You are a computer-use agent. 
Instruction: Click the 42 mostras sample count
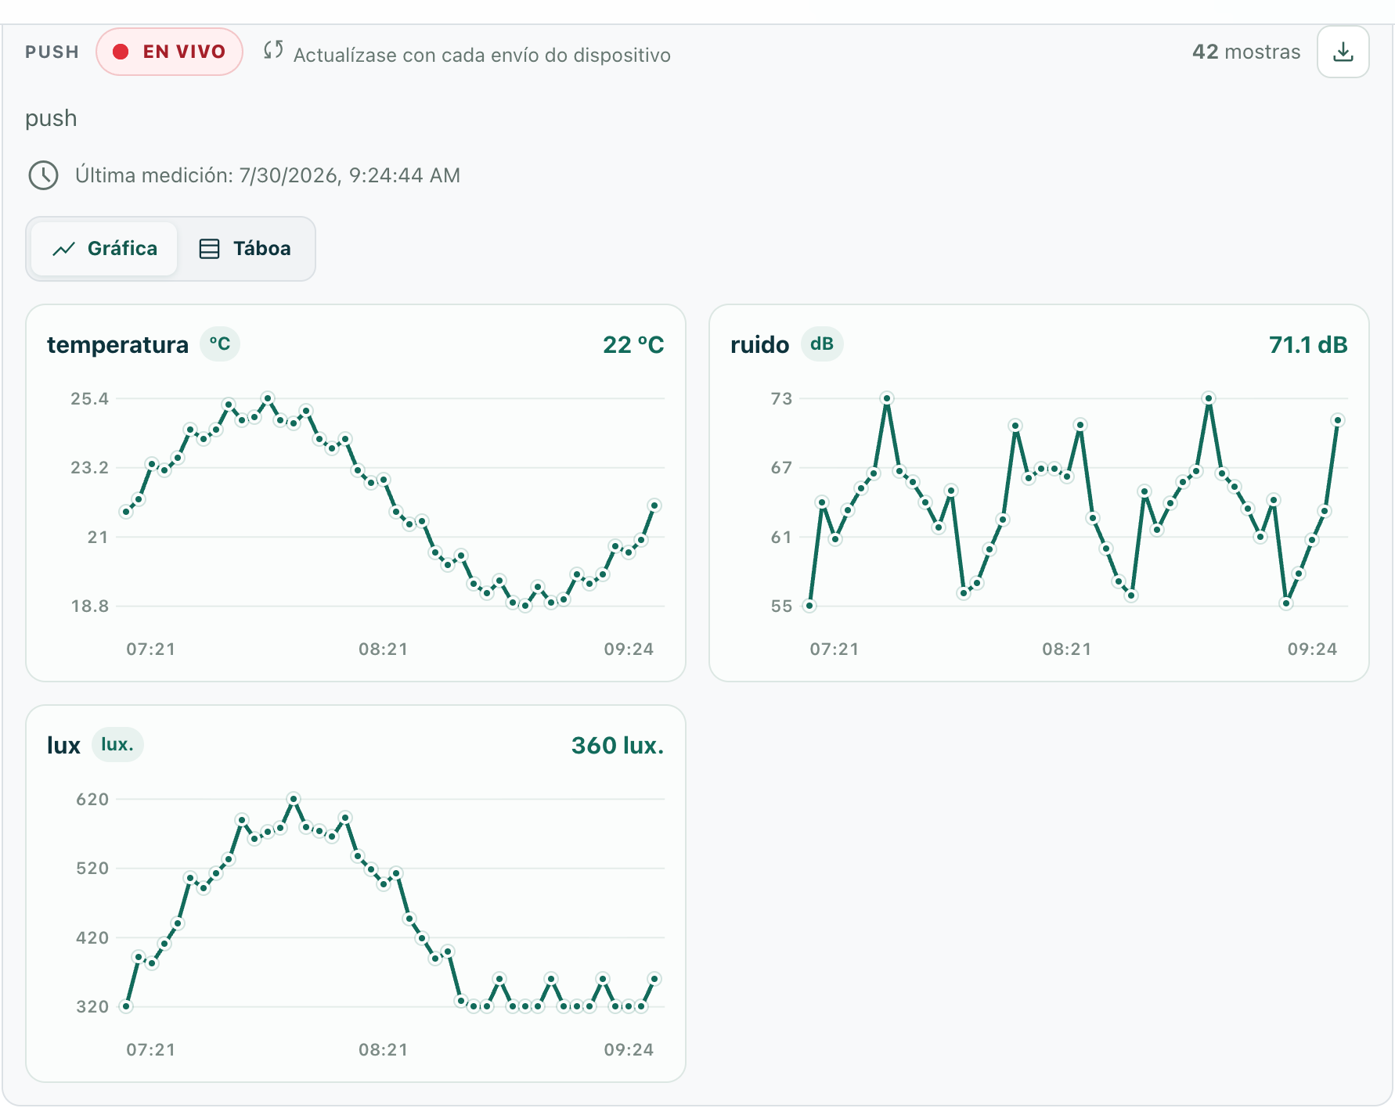pos(1246,52)
